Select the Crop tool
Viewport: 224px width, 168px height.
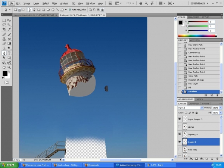tap(4, 29)
